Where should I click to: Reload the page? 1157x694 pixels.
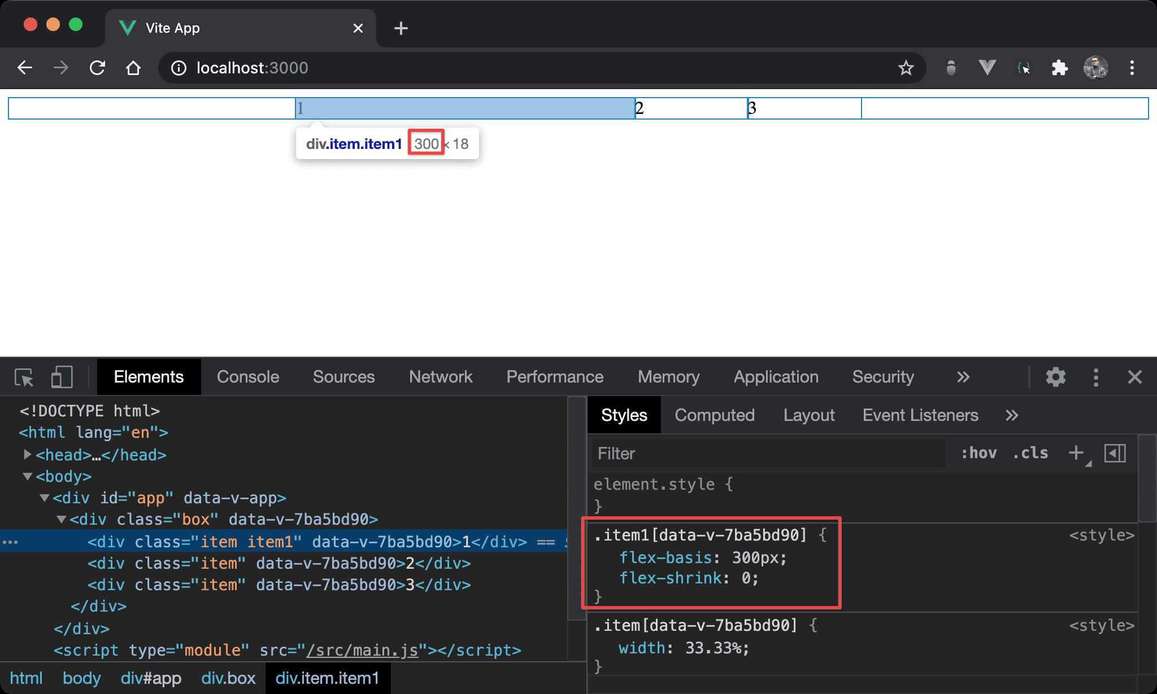97,68
